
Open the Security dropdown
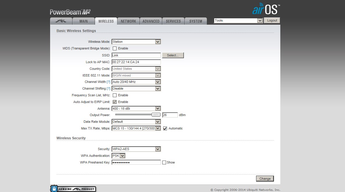[x=136, y=149]
